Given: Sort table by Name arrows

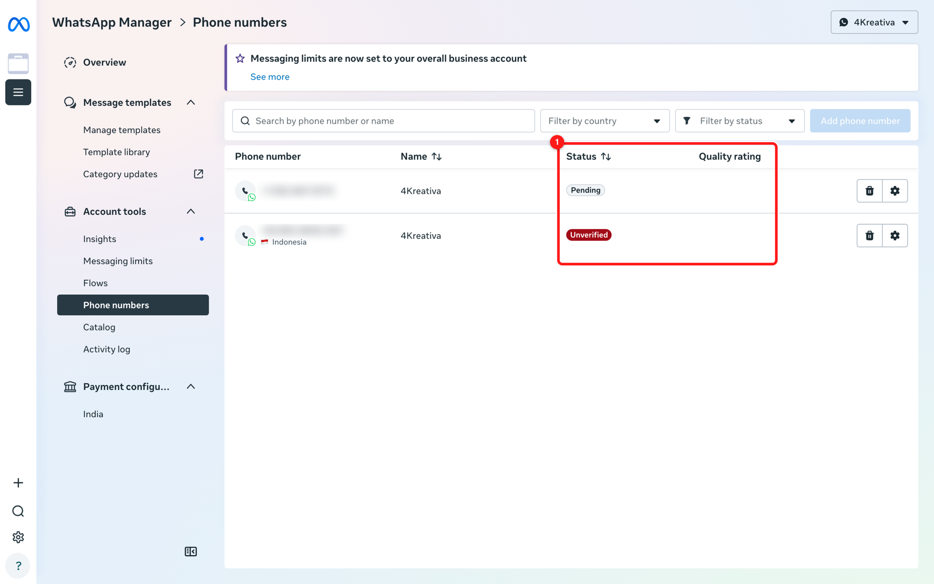Looking at the screenshot, I should 437,156.
